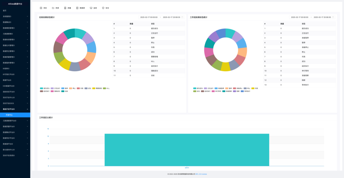This screenshot has width=344, height=178.
Task: Open the 数据质量管理 sidebar menu
Action: 15,57
